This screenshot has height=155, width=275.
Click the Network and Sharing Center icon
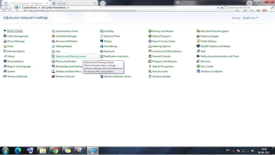(53, 56)
